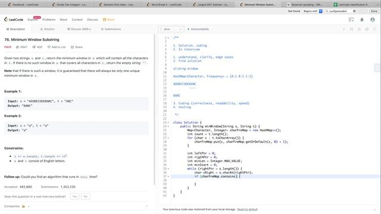Switch to Divide Two Integers browser tab
This screenshot has height=214, width=381.
(x=70, y=4)
